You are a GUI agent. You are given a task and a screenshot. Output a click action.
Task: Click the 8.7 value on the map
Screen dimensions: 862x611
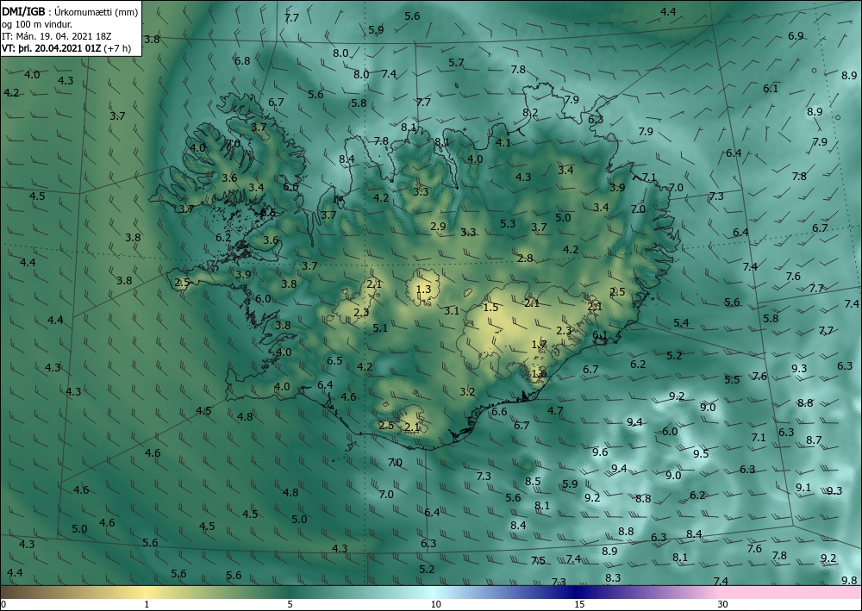(x=814, y=440)
